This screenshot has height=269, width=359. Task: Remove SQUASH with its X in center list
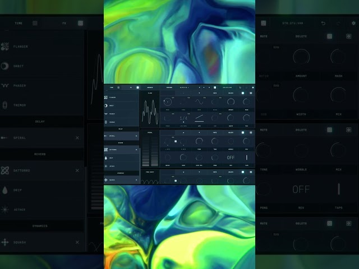(136, 180)
